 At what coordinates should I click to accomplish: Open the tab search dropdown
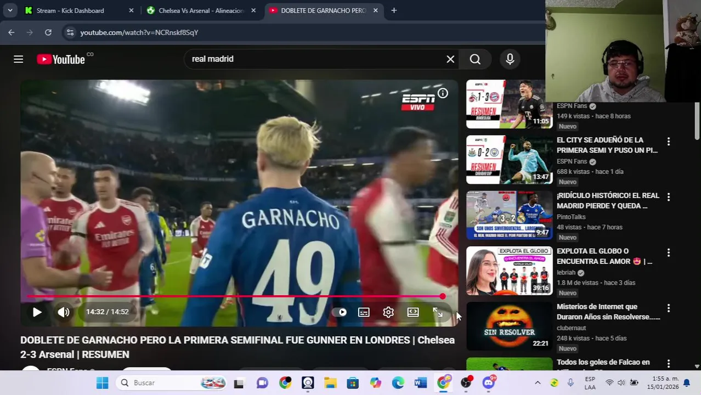10,10
